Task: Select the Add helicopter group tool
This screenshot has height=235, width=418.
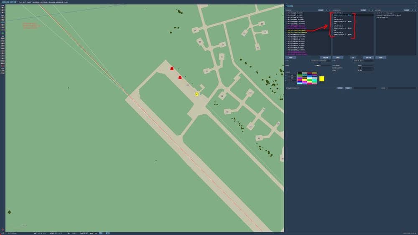Action: click(x=3, y=41)
